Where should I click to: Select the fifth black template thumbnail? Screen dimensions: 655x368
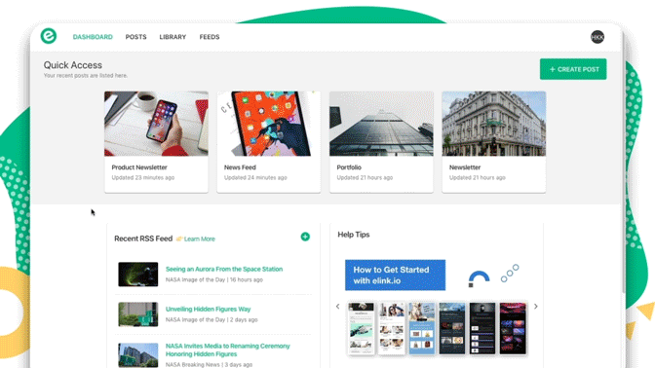pyautogui.click(x=482, y=329)
